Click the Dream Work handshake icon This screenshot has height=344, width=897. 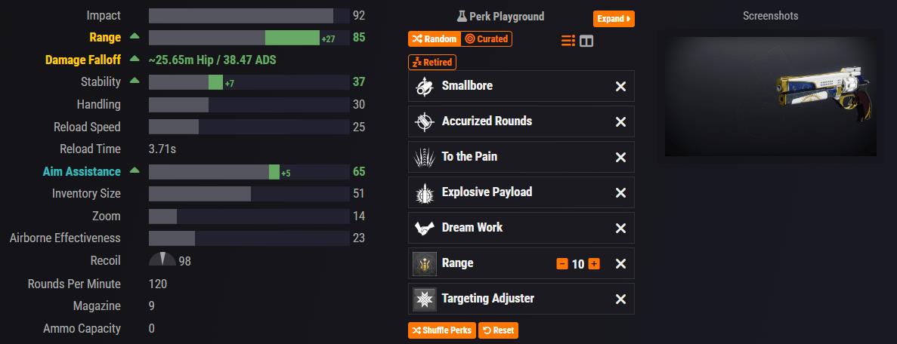point(425,228)
